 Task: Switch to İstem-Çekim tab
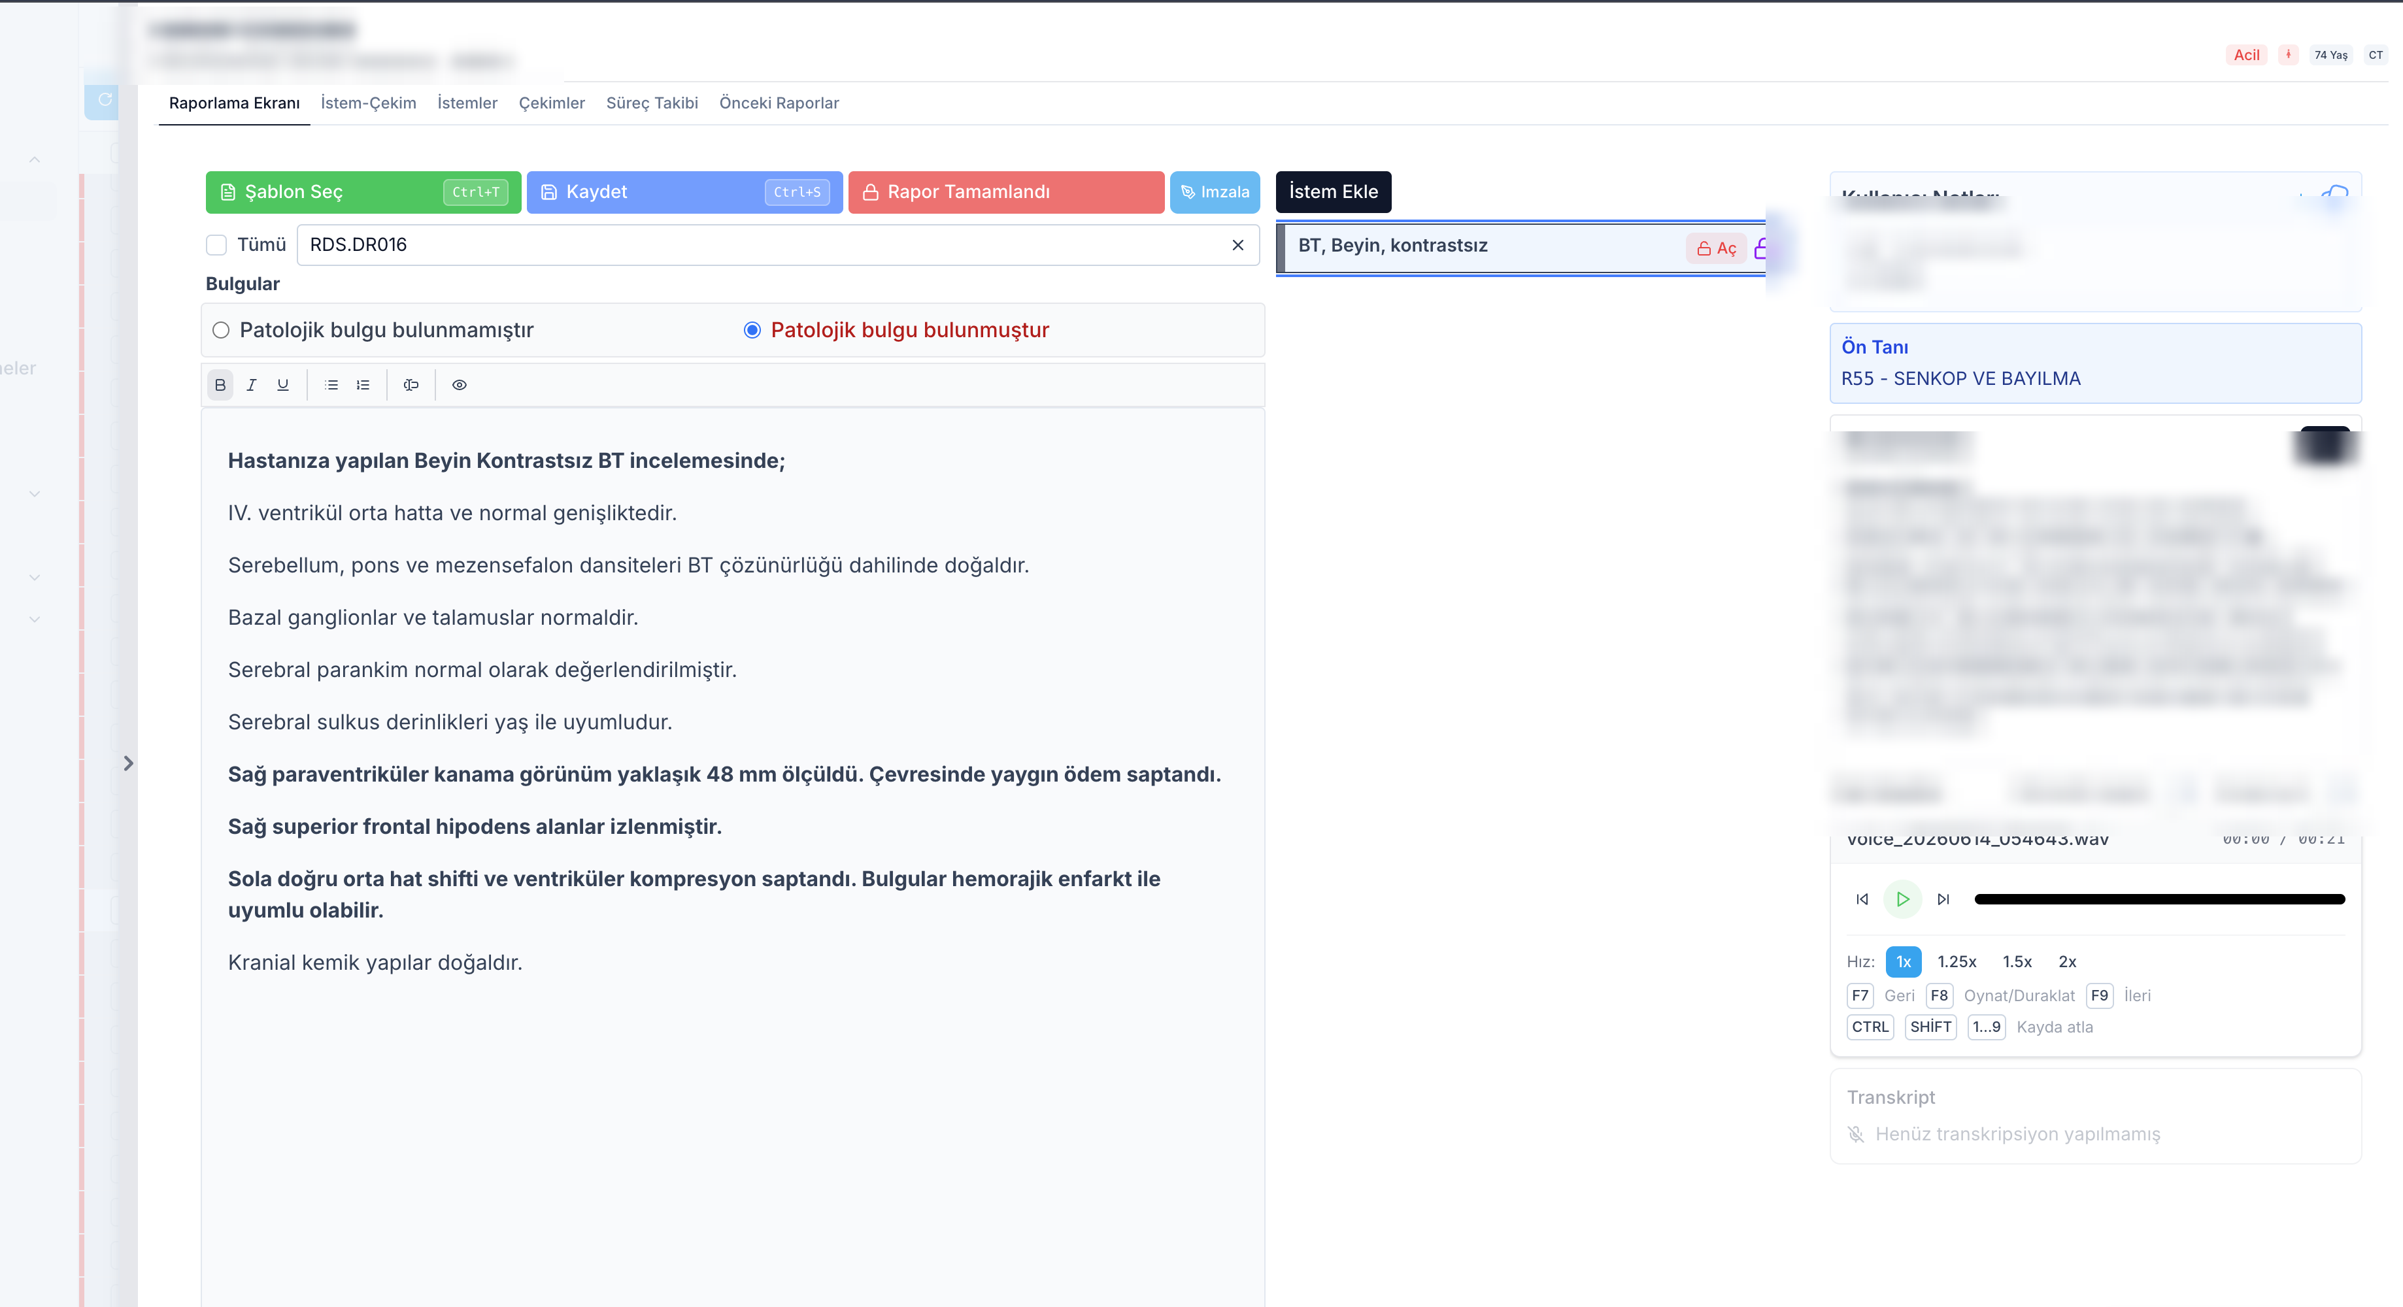coord(369,103)
